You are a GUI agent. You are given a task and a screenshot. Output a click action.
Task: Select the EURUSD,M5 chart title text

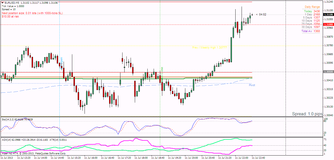coord(12,3)
